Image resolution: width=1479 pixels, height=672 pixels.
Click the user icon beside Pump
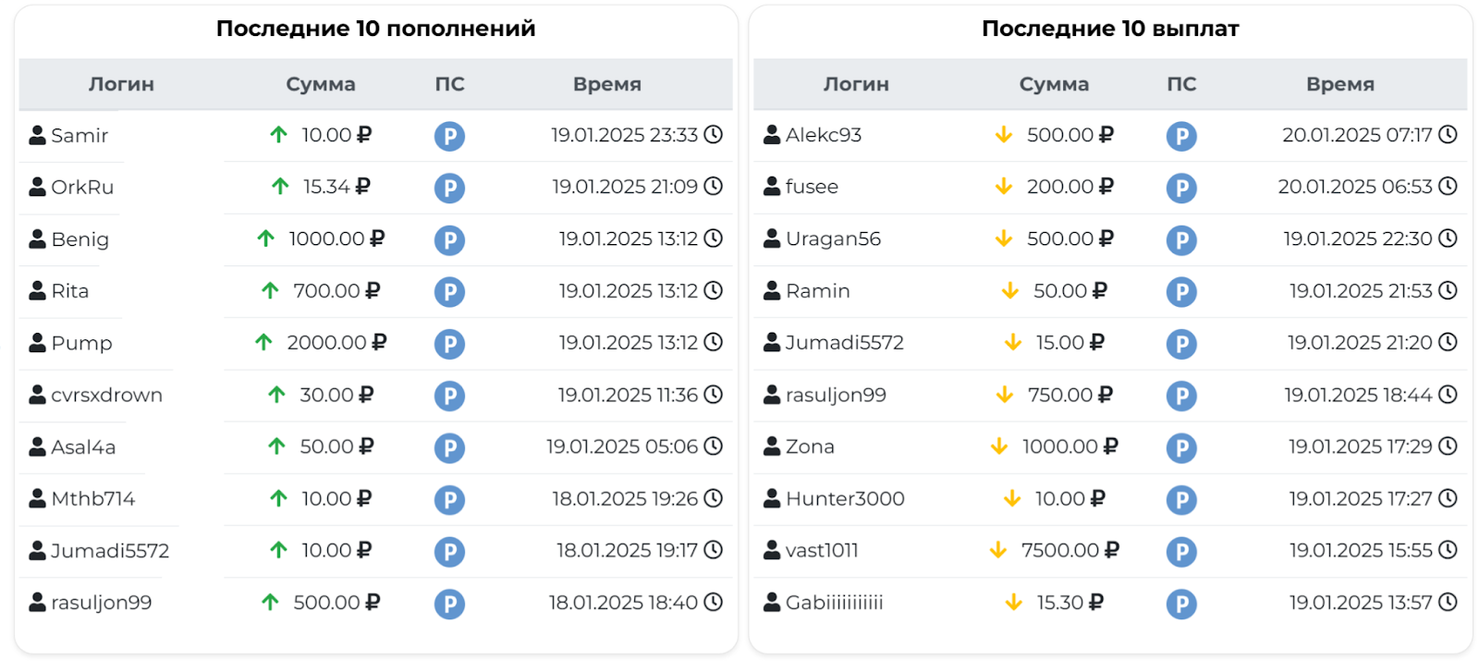(x=37, y=343)
